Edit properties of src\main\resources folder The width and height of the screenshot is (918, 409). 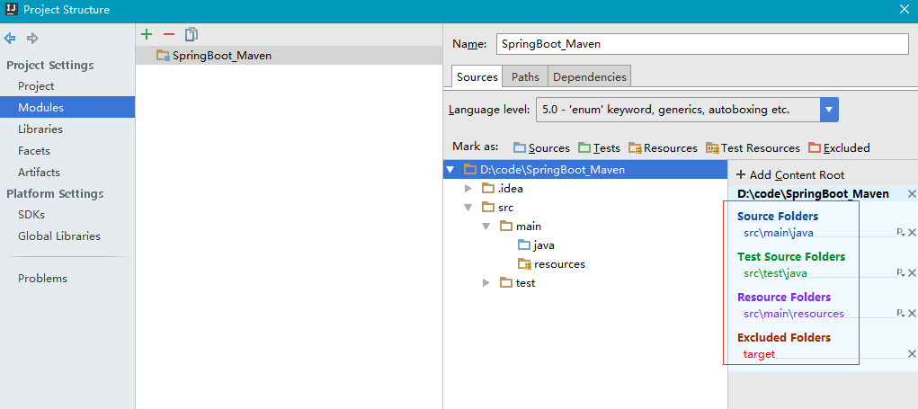(901, 314)
